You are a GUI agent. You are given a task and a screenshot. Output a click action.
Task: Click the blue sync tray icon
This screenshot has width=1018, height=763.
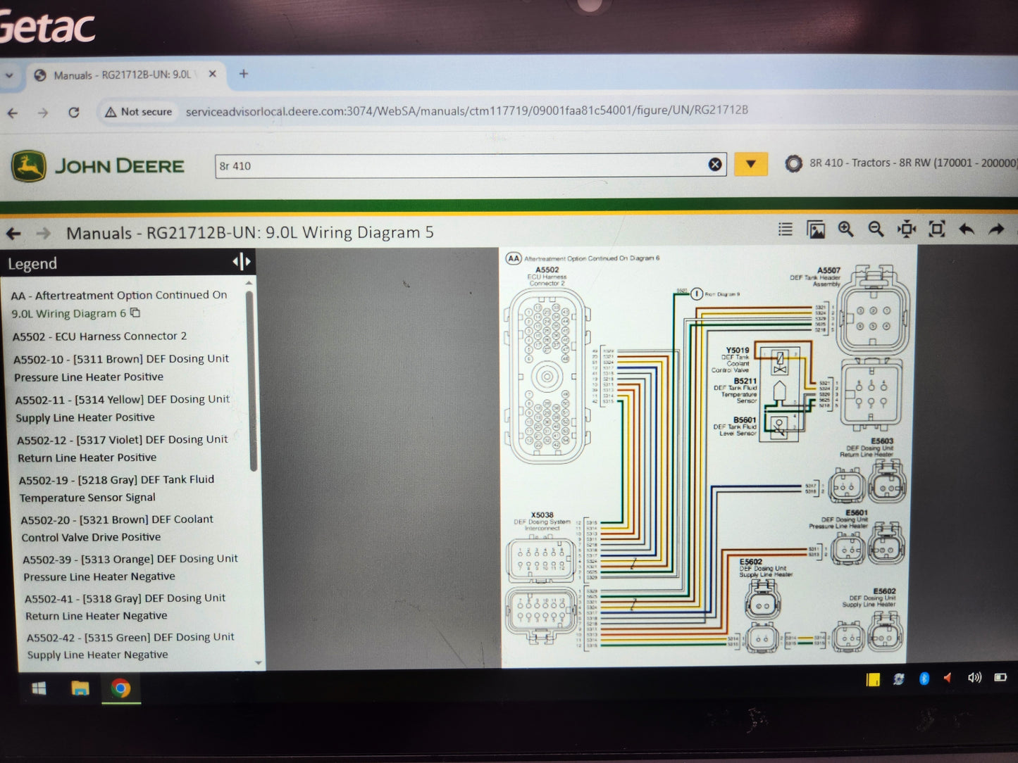899,679
